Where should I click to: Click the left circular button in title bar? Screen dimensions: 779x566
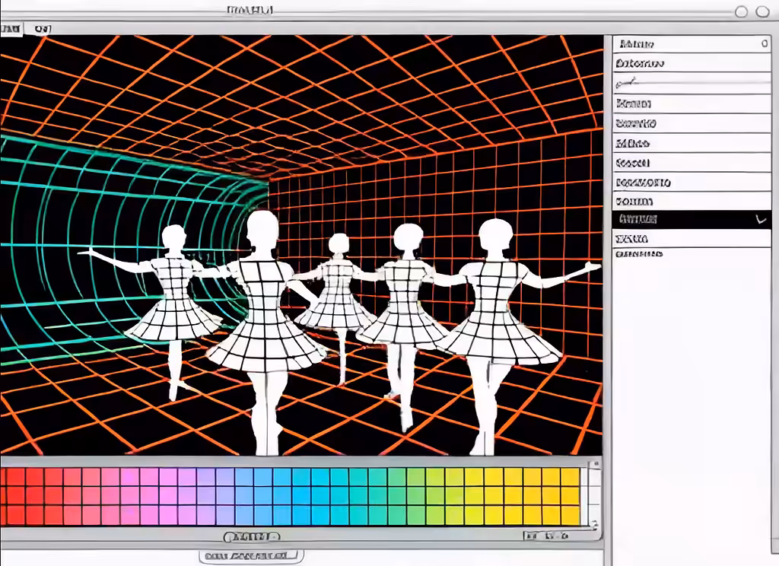tap(741, 12)
